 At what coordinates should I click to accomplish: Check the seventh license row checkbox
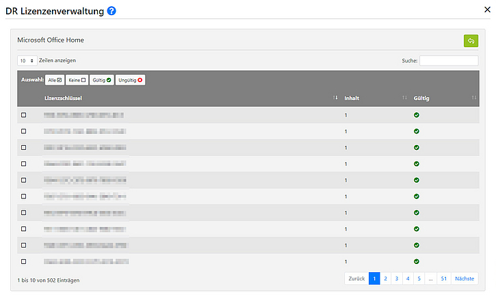click(x=24, y=213)
